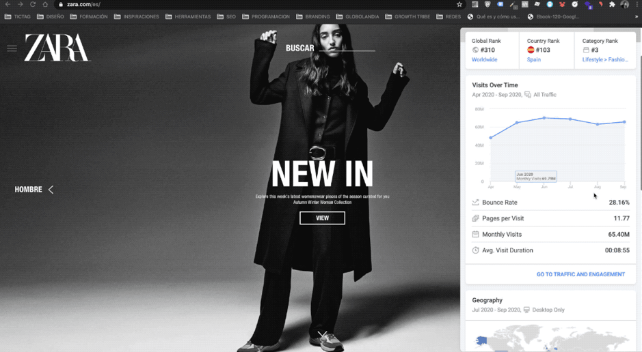This screenshot has height=352, width=642.
Task: Open the browser home page
Action: [x=45, y=5]
